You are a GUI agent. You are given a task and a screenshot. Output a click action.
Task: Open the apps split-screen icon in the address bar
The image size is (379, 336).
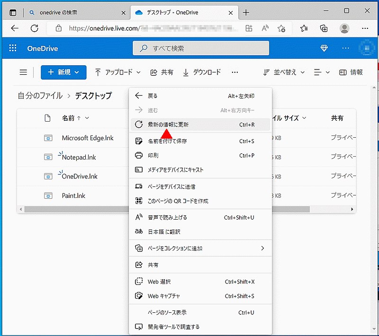[x=249, y=28]
